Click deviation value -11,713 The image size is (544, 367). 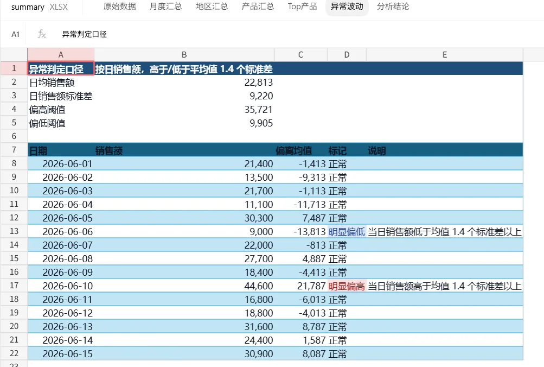click(310, 204)
